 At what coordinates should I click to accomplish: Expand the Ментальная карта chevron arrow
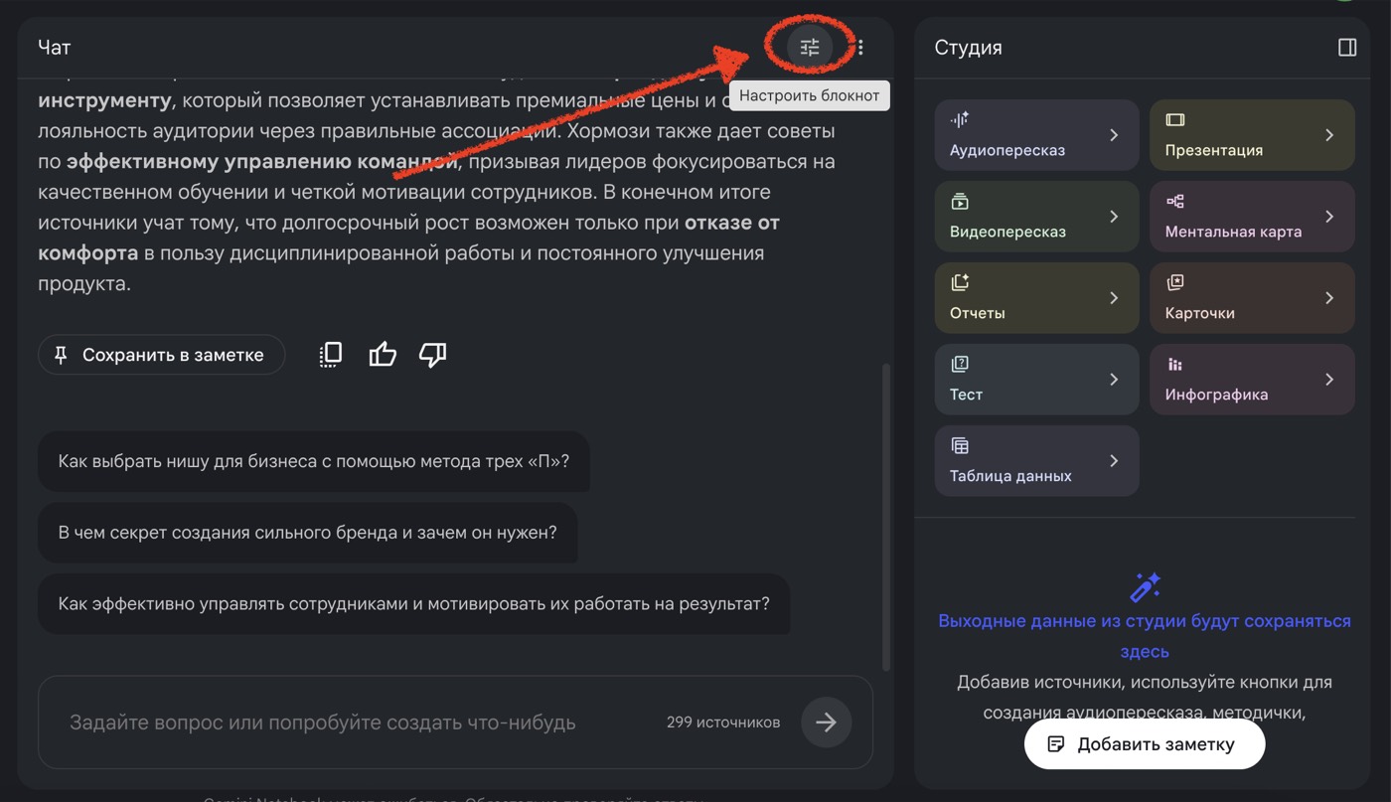[1329, 217]
